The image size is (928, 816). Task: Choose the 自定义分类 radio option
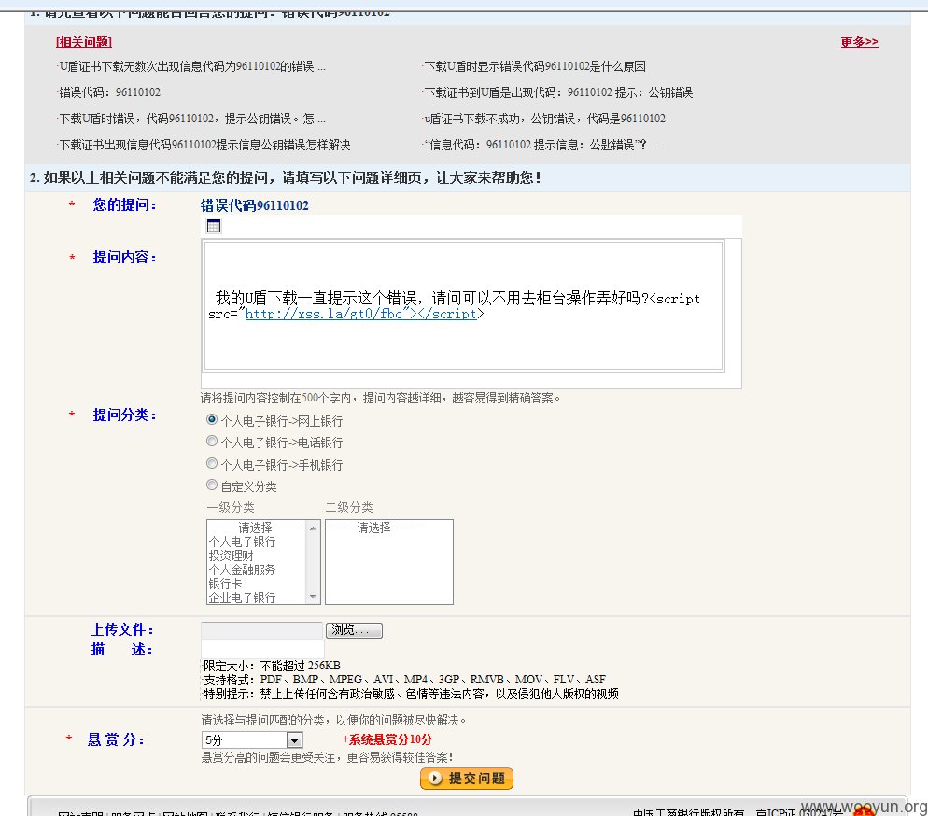211,485
